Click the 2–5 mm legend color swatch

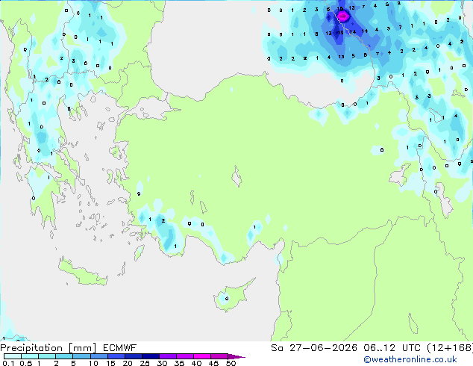click(64, 356)
